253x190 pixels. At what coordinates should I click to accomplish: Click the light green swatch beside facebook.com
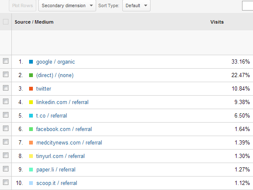point(31,129)
